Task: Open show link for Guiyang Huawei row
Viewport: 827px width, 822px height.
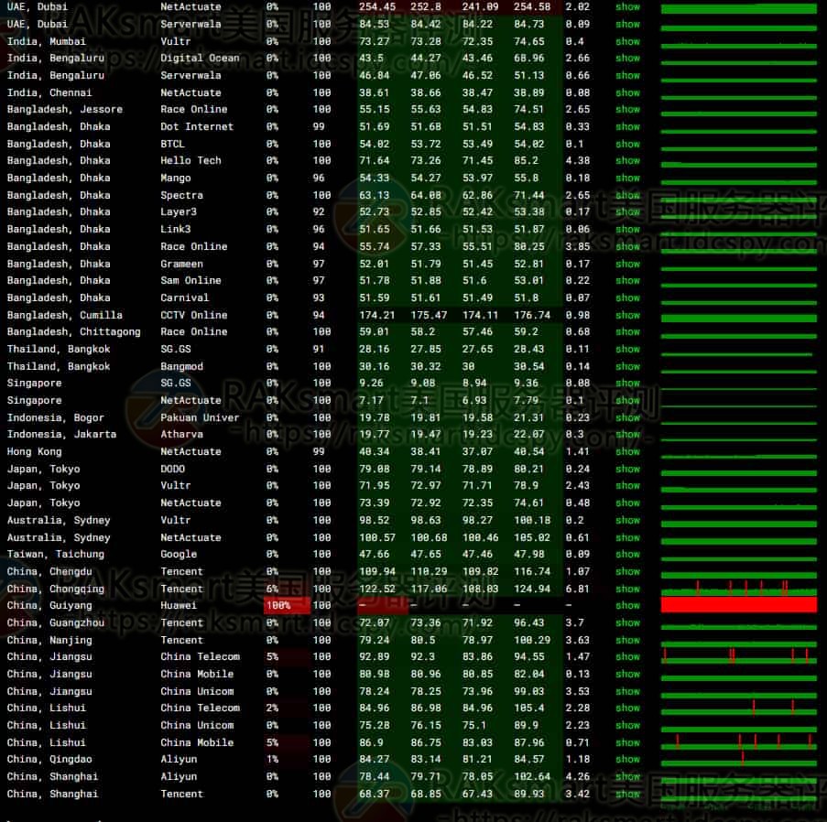Action: click(627, 605)
